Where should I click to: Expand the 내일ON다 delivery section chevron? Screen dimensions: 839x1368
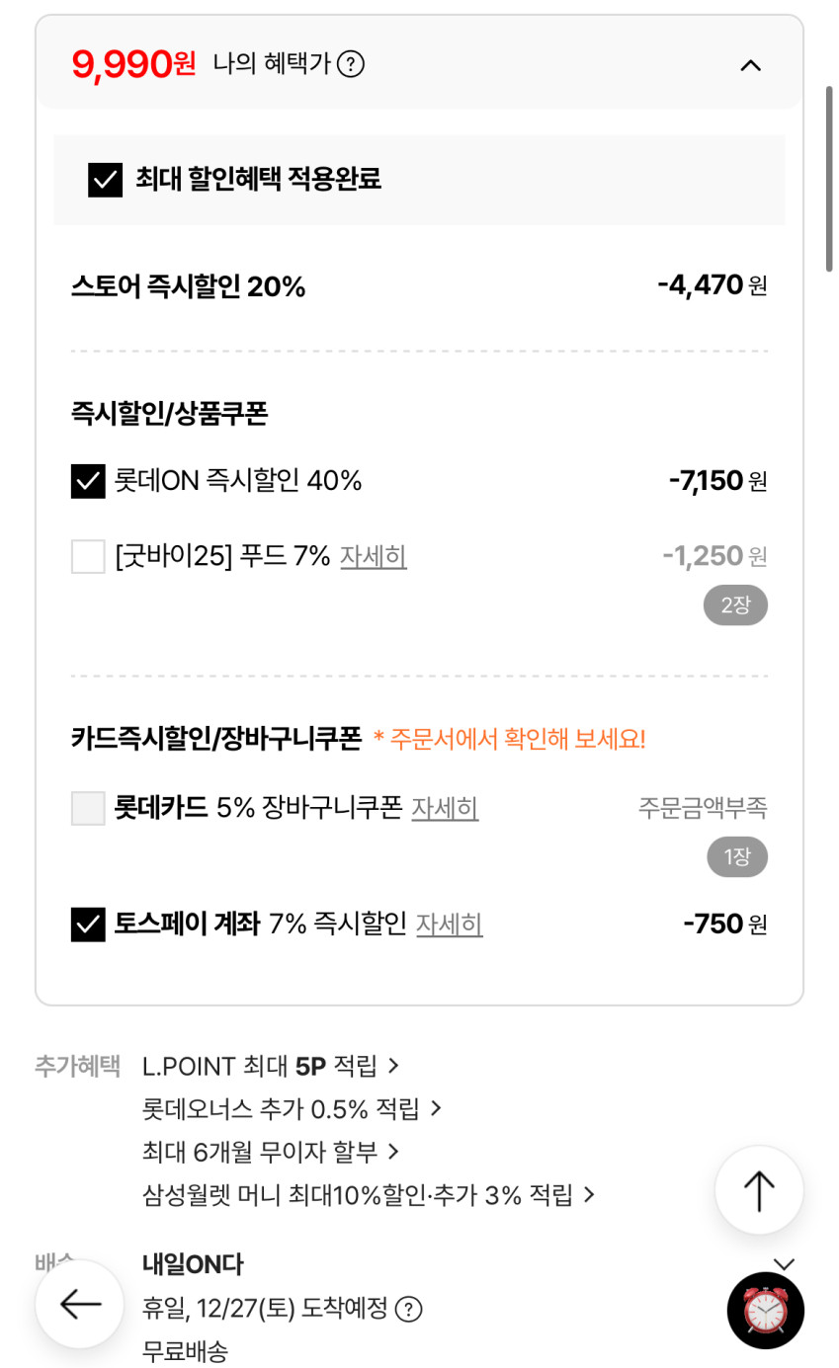784,1263
